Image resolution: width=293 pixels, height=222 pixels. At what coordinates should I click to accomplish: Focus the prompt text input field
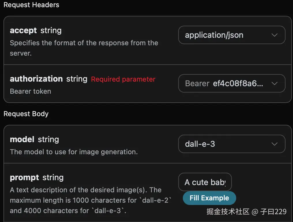point(205,182)
